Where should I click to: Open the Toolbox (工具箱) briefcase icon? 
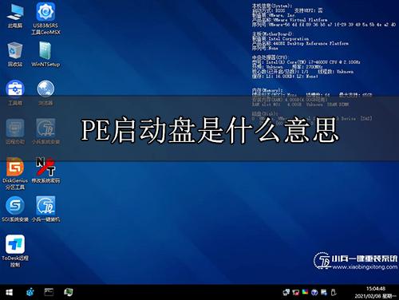point(15,93)
